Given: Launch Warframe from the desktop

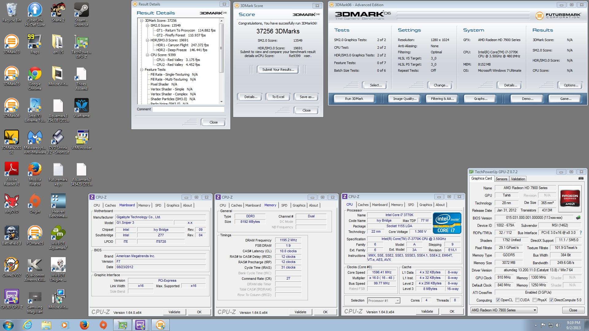Looking at the screenshot, I should (x=81, y=108).
